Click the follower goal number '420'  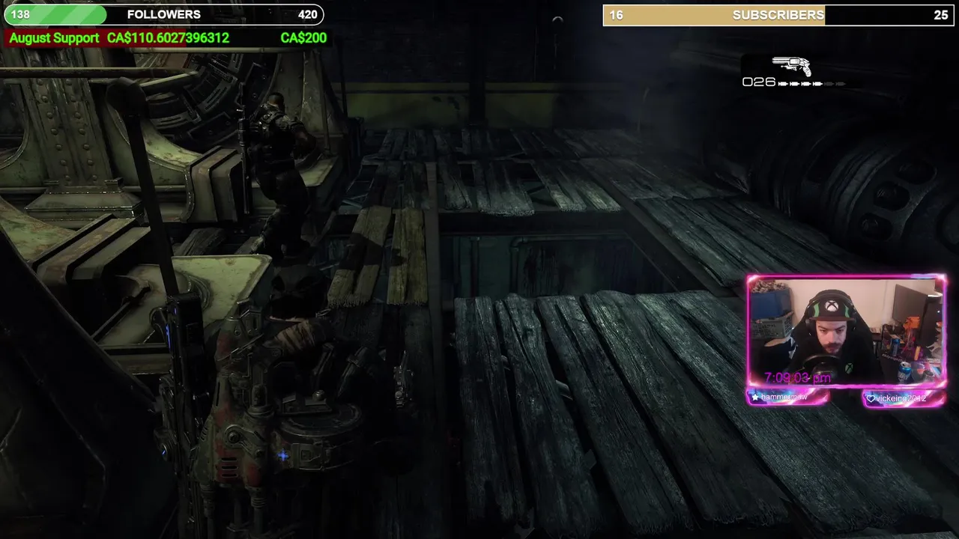(x=307, y=14)
